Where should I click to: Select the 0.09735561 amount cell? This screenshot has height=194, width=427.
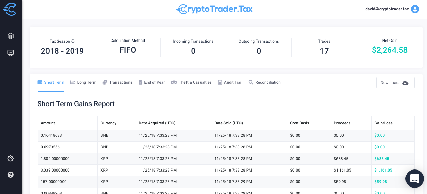pyautogui.click(x=68, y=147)
